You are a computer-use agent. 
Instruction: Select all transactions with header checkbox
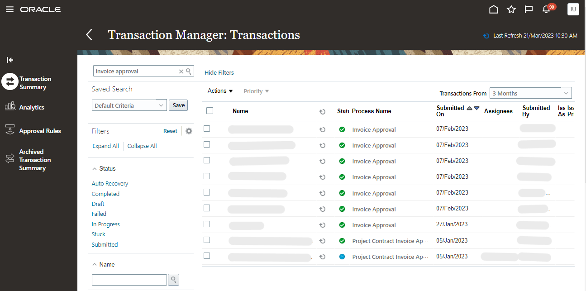pyautogui.click(x=210, y=110)
